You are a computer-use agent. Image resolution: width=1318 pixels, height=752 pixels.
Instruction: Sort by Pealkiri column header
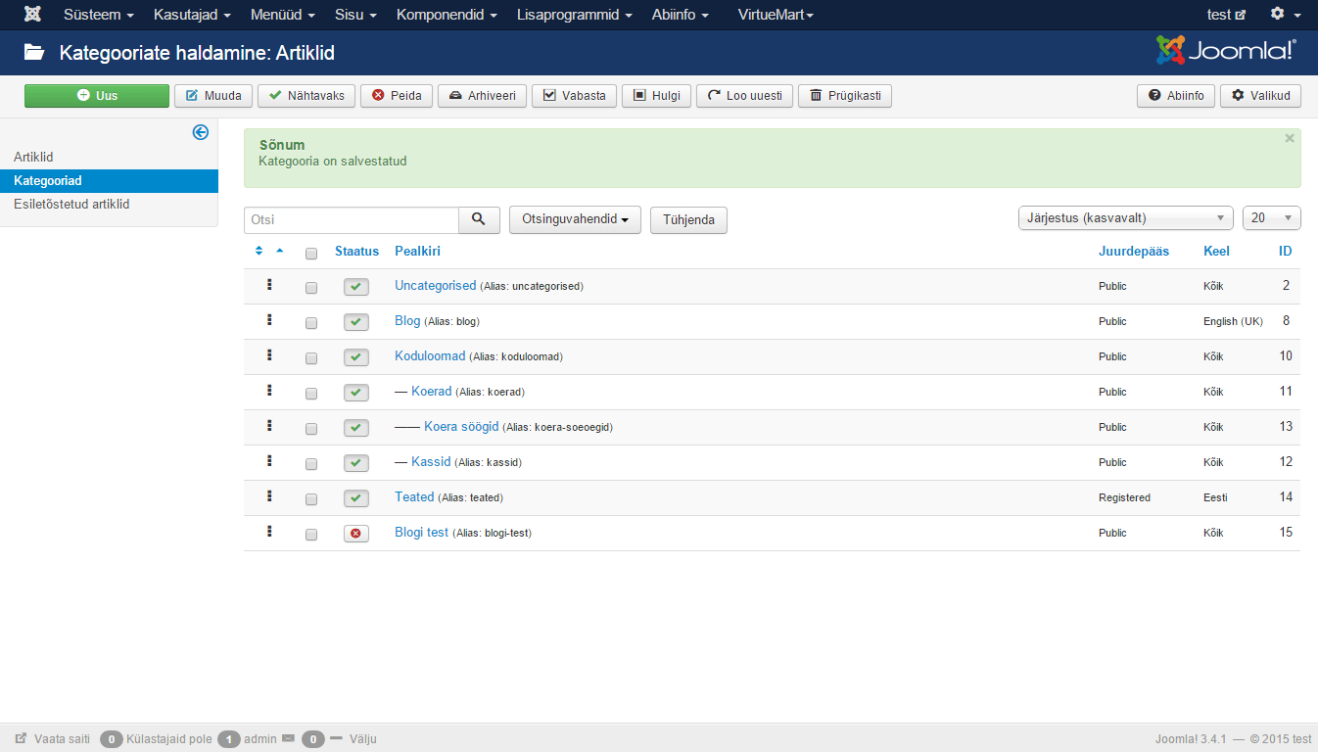point(417,251)
